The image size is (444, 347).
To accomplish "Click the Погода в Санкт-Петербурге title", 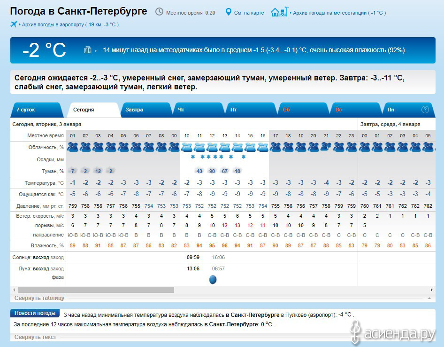I will [78, 11].
